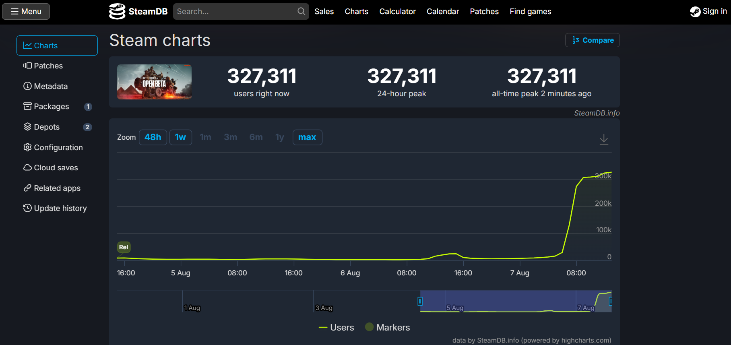Viewport: 731px width, 345px height.
Task: Click the navigator selected range area
Action: pos(516,301)
